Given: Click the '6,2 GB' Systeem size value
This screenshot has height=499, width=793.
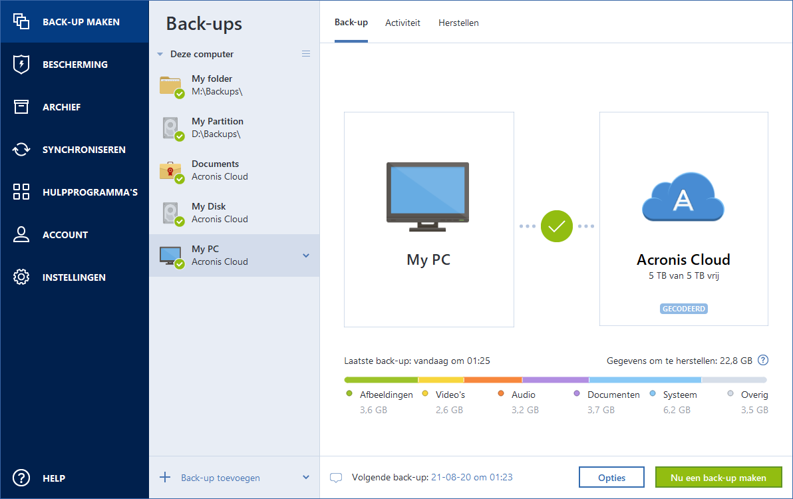Looking at the screenshot, I should [677, 410].
